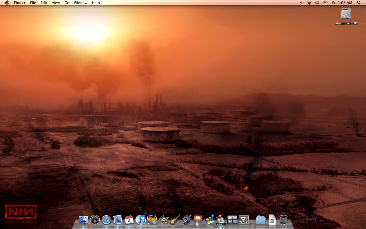The image size is (366, 229).
Task: Click the volume speaker icon
Action: pyautogui.click(x=317, y=3)
